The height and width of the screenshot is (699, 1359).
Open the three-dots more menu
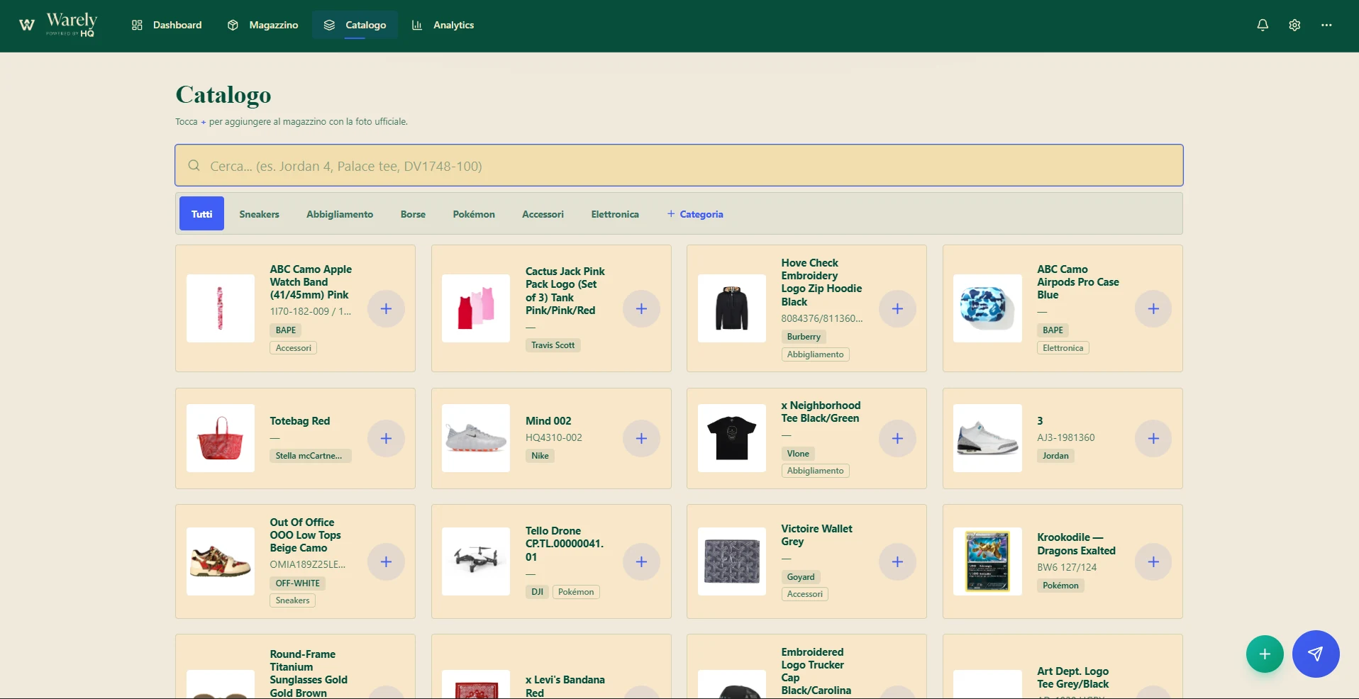point(1326,25)
